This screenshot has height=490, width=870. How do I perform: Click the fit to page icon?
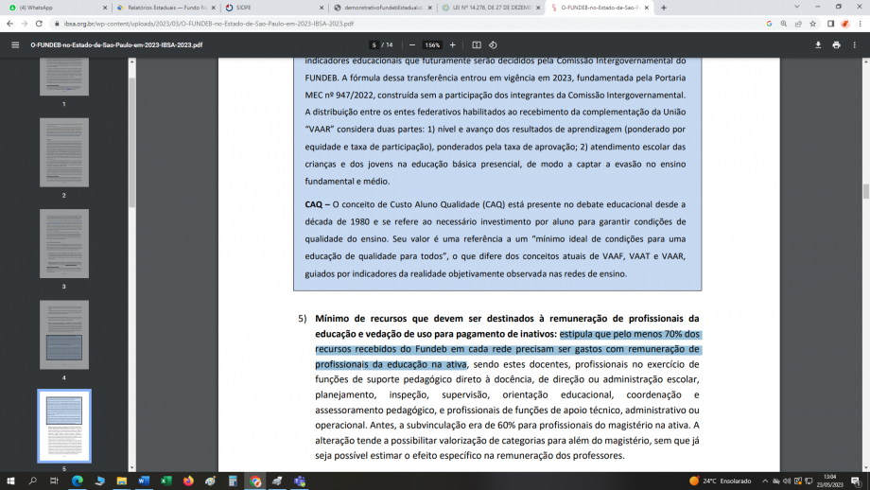point(477,45)
